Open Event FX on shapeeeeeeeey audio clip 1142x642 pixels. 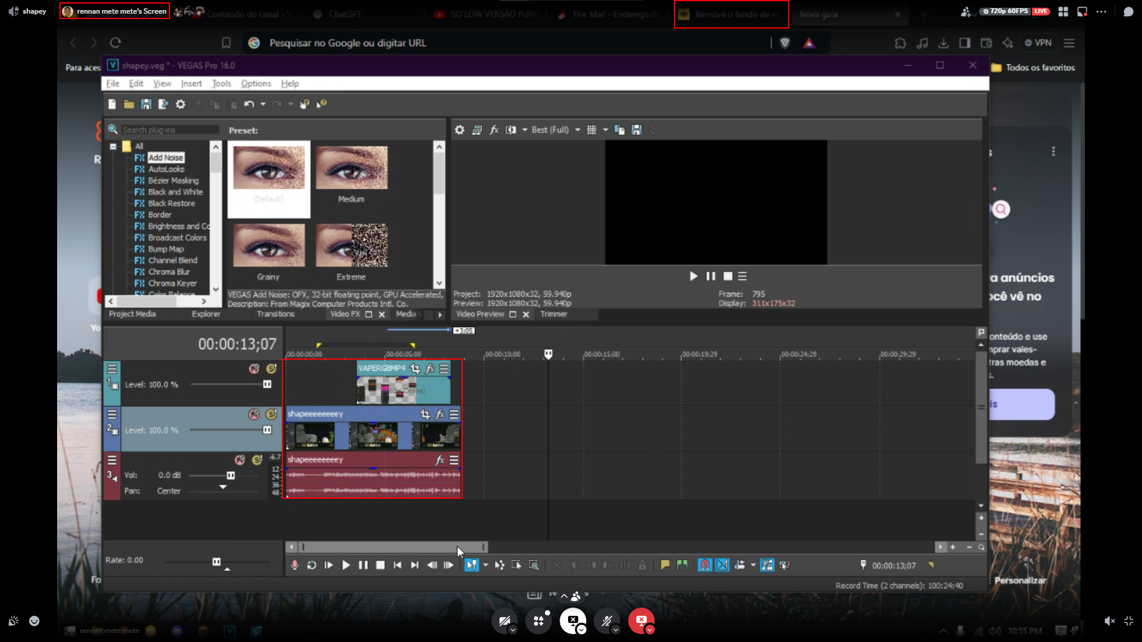(440, 460)
